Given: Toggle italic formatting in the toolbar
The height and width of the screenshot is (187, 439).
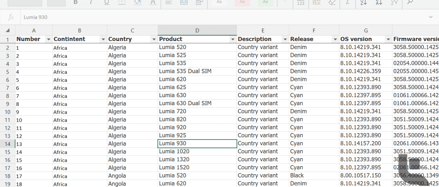Looking at the screenshot, I should 91,2.
